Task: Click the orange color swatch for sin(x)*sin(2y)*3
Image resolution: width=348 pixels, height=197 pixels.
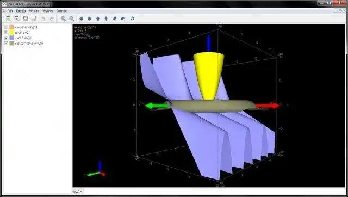Action: tap(11, 27)
